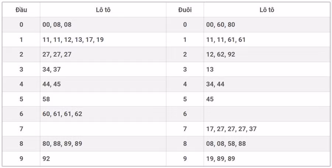Select the Lô tô header beside Đầu column

pyautogui.click(x=103, y=10)
